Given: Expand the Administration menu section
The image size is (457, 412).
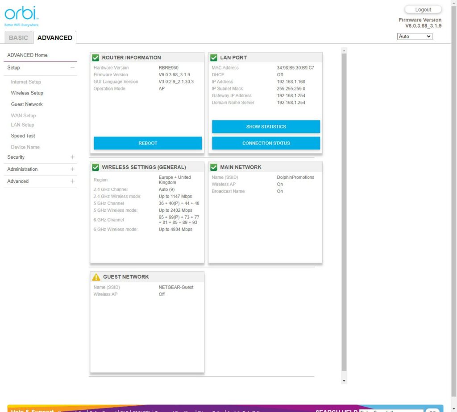Looking at the screenshot, I should click(x=72, y=169).
